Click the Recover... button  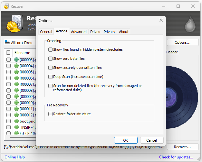click(x=183, y=147)
